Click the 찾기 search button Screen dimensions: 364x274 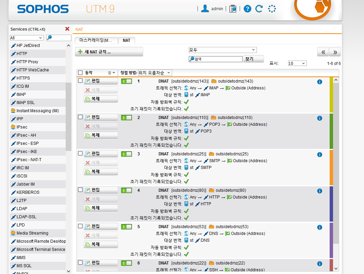coord(253,59)
